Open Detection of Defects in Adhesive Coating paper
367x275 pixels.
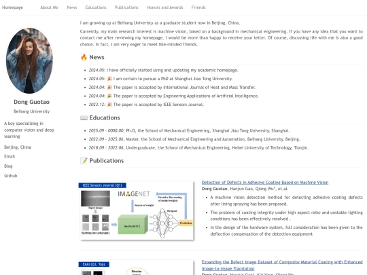pyautogui.click(x=265, y=183)
